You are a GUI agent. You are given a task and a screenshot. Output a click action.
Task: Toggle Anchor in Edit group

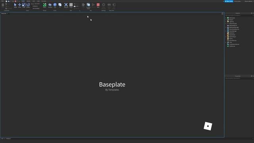click(x=77, y=8)
